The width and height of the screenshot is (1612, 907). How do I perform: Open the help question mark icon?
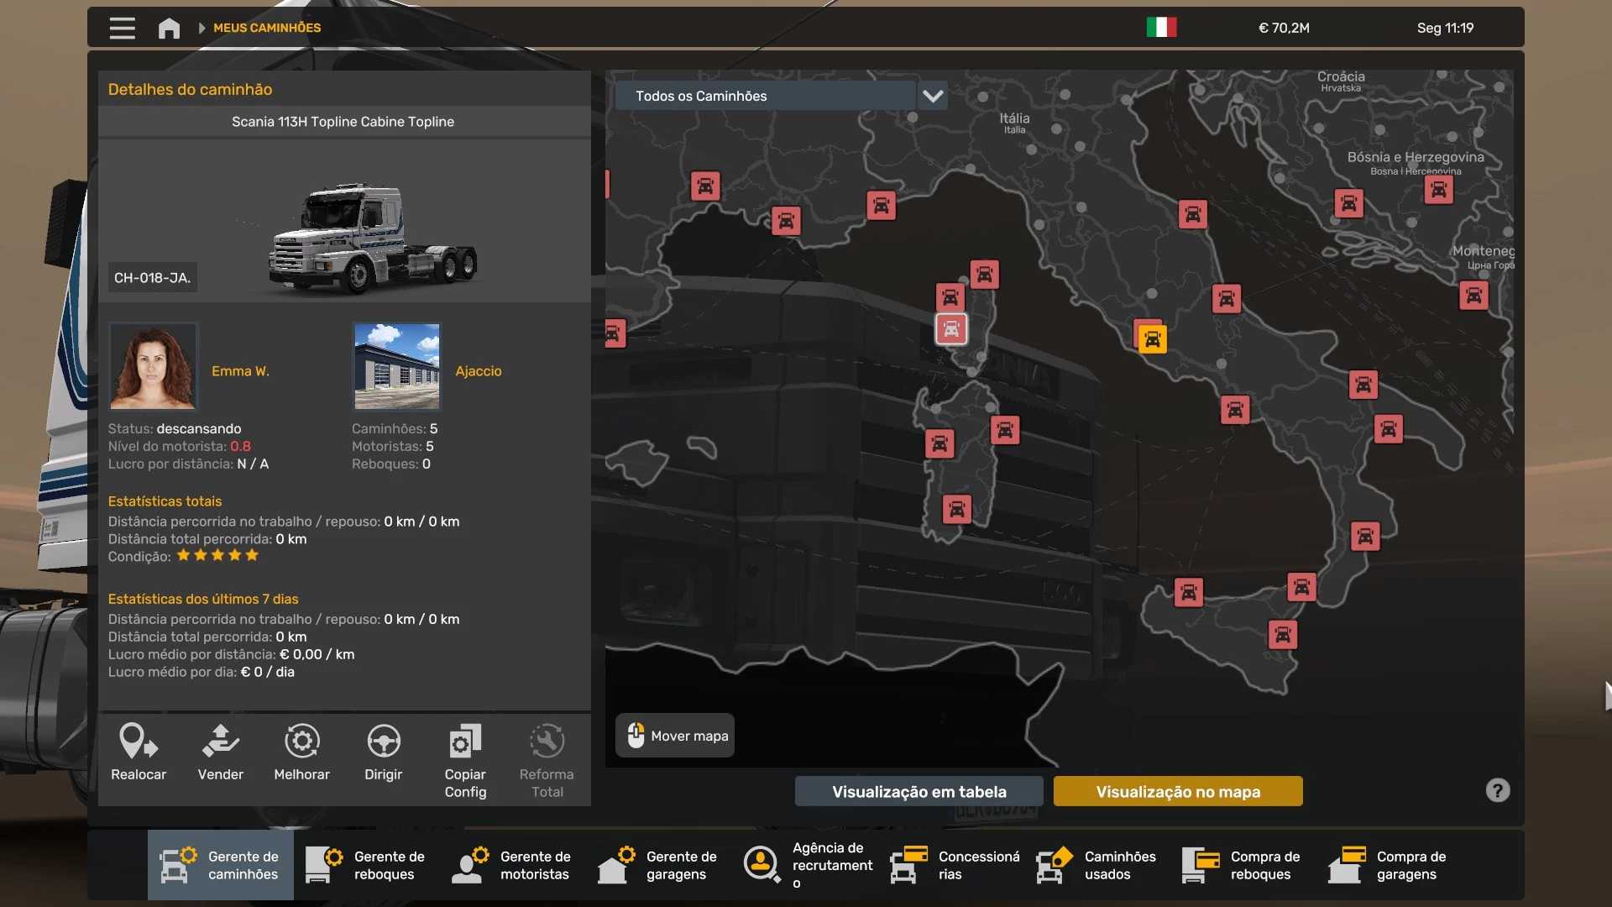1497,790
